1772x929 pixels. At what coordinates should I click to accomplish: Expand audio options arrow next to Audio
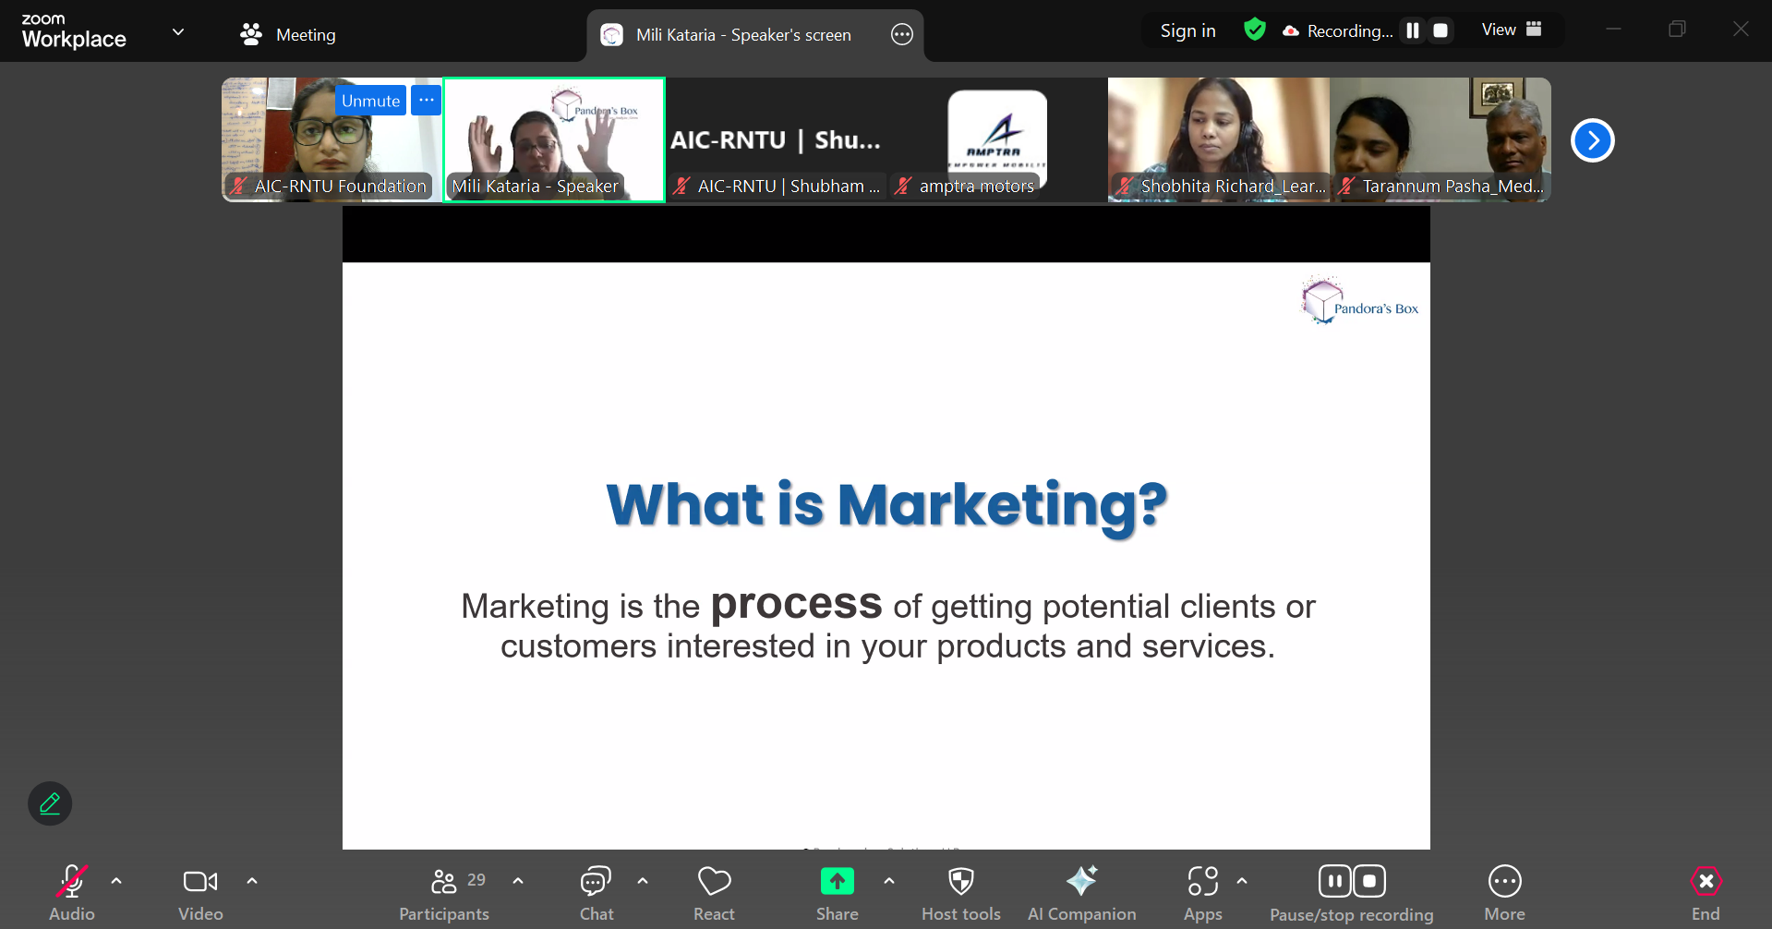point(116,881)
